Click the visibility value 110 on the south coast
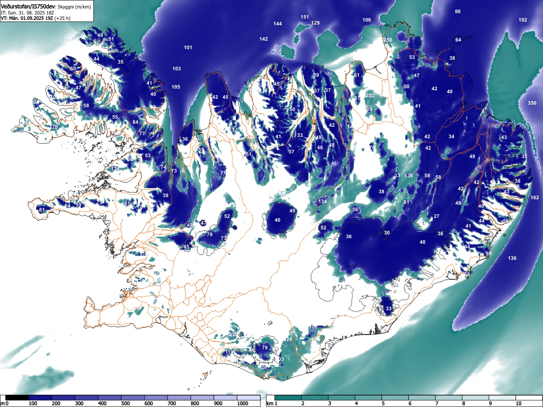 point(229,352)
